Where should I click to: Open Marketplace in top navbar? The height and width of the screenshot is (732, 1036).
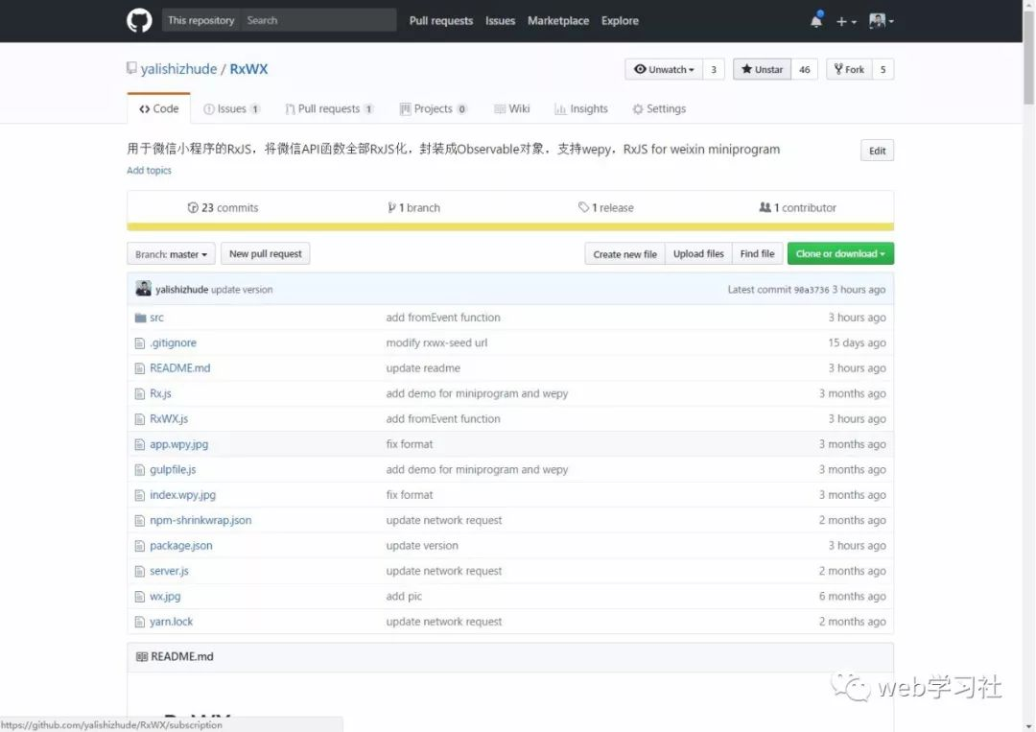[558, 21]
